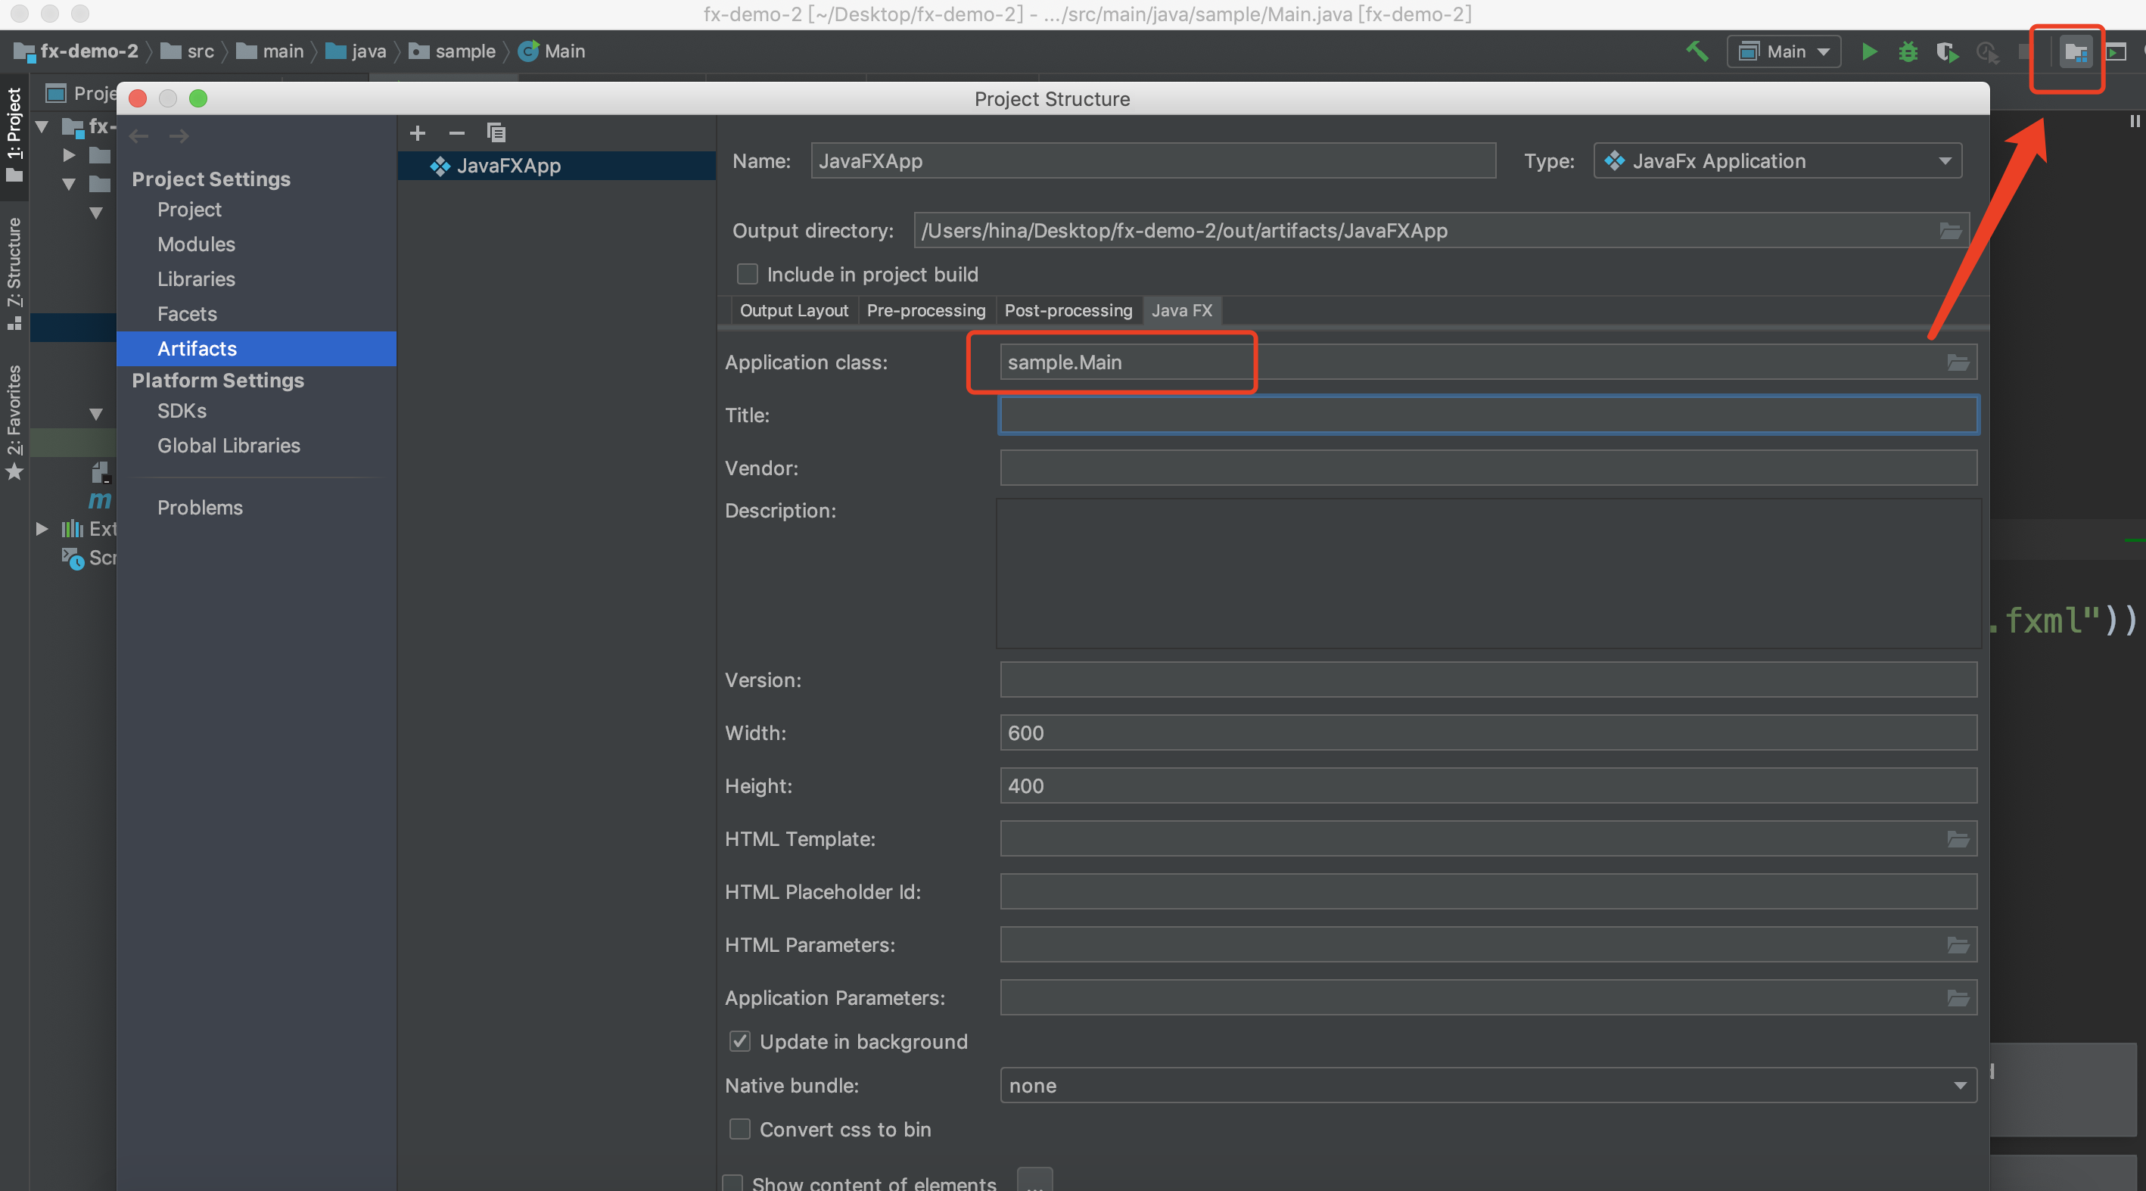
Task: Browse for the output directory folder icon
Action: click(x=1950, y=231)
